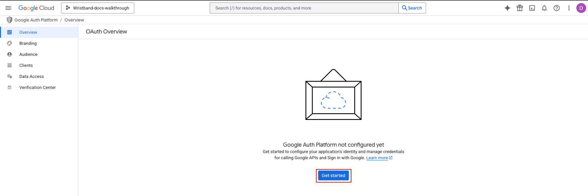This screenshot has width=588, height=196.
Task: Click the Branding palette icon
Action: coord(10,43)
